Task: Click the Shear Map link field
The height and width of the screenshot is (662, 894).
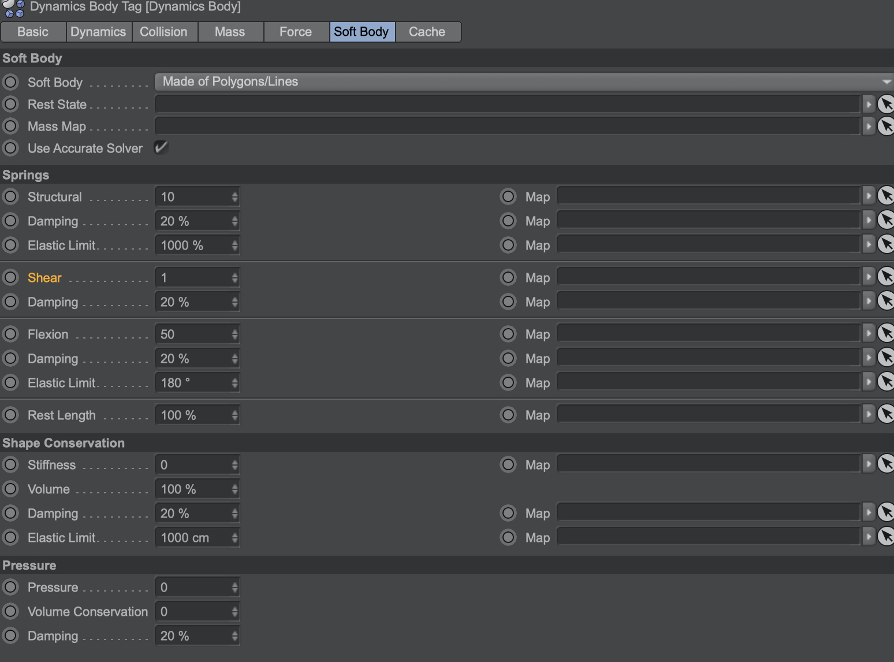Action: coord(709,277)
